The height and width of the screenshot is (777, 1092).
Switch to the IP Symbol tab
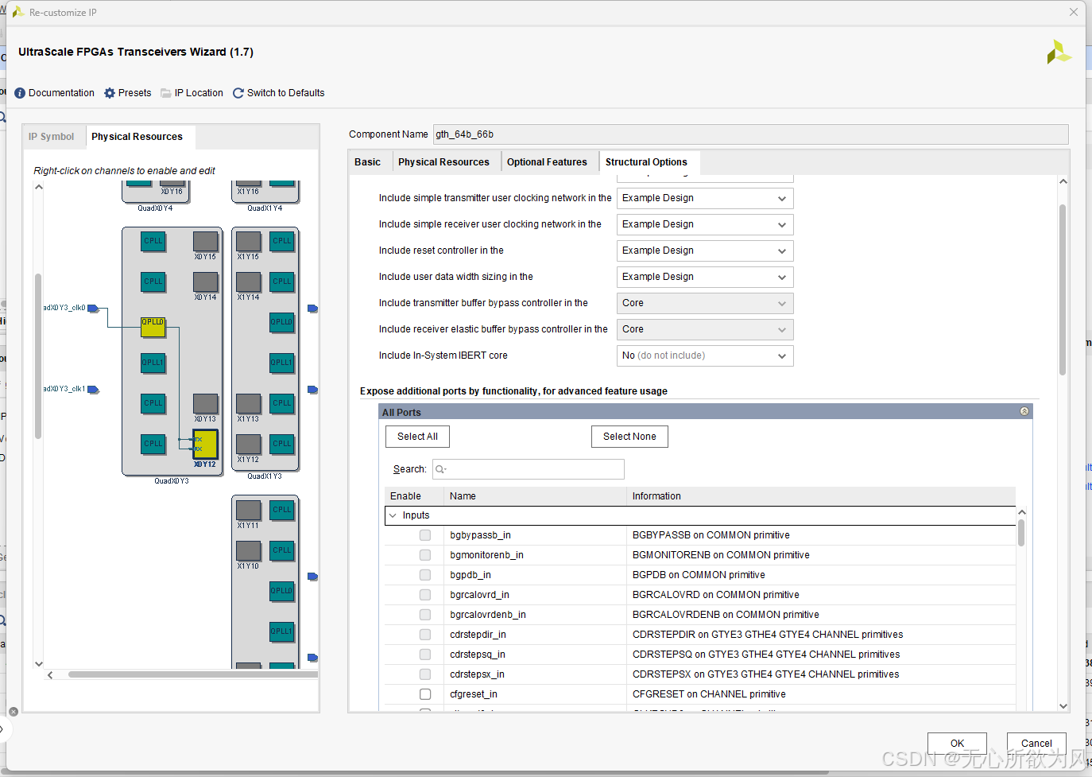click(x=51, y=137)
